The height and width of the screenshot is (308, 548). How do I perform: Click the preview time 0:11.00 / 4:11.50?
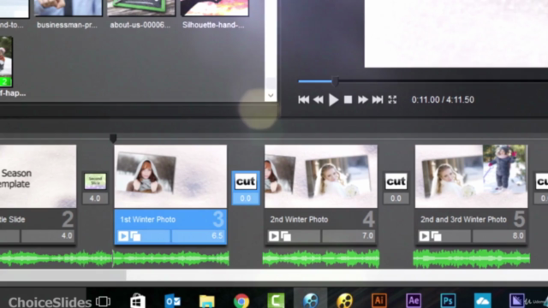pyautogui.click(x=443, y=100)
